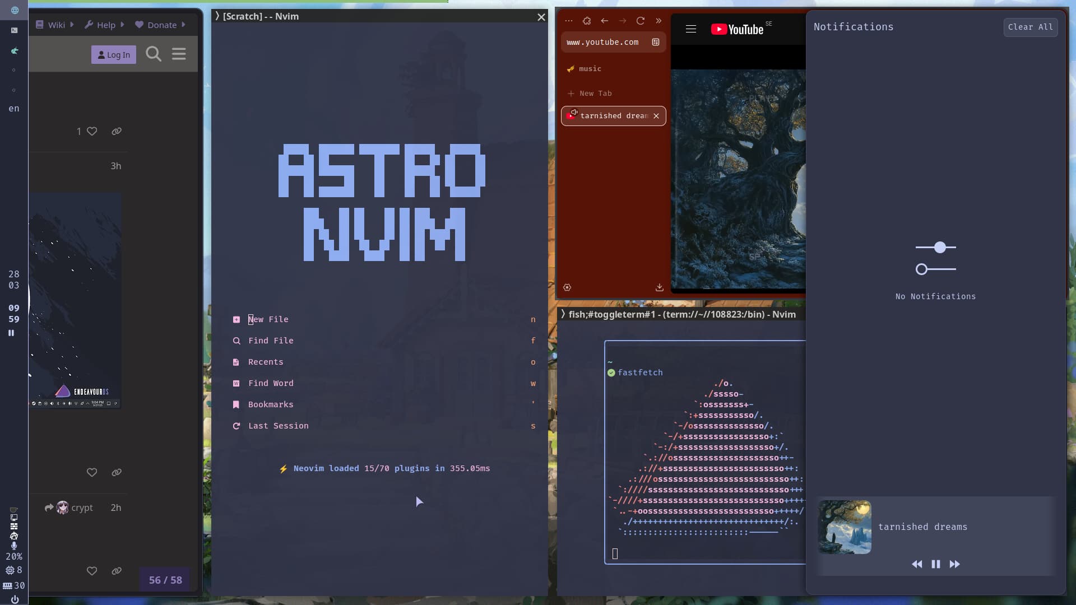Select New File in AstroNvim dashboard

coord(384,319)
